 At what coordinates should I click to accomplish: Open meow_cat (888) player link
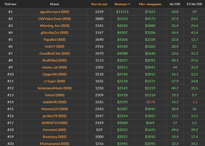coord(54,67)
